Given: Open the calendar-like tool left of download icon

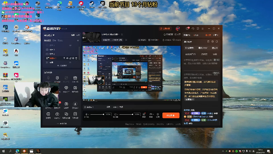Looking at the screenshot, I should pos(66,104).
